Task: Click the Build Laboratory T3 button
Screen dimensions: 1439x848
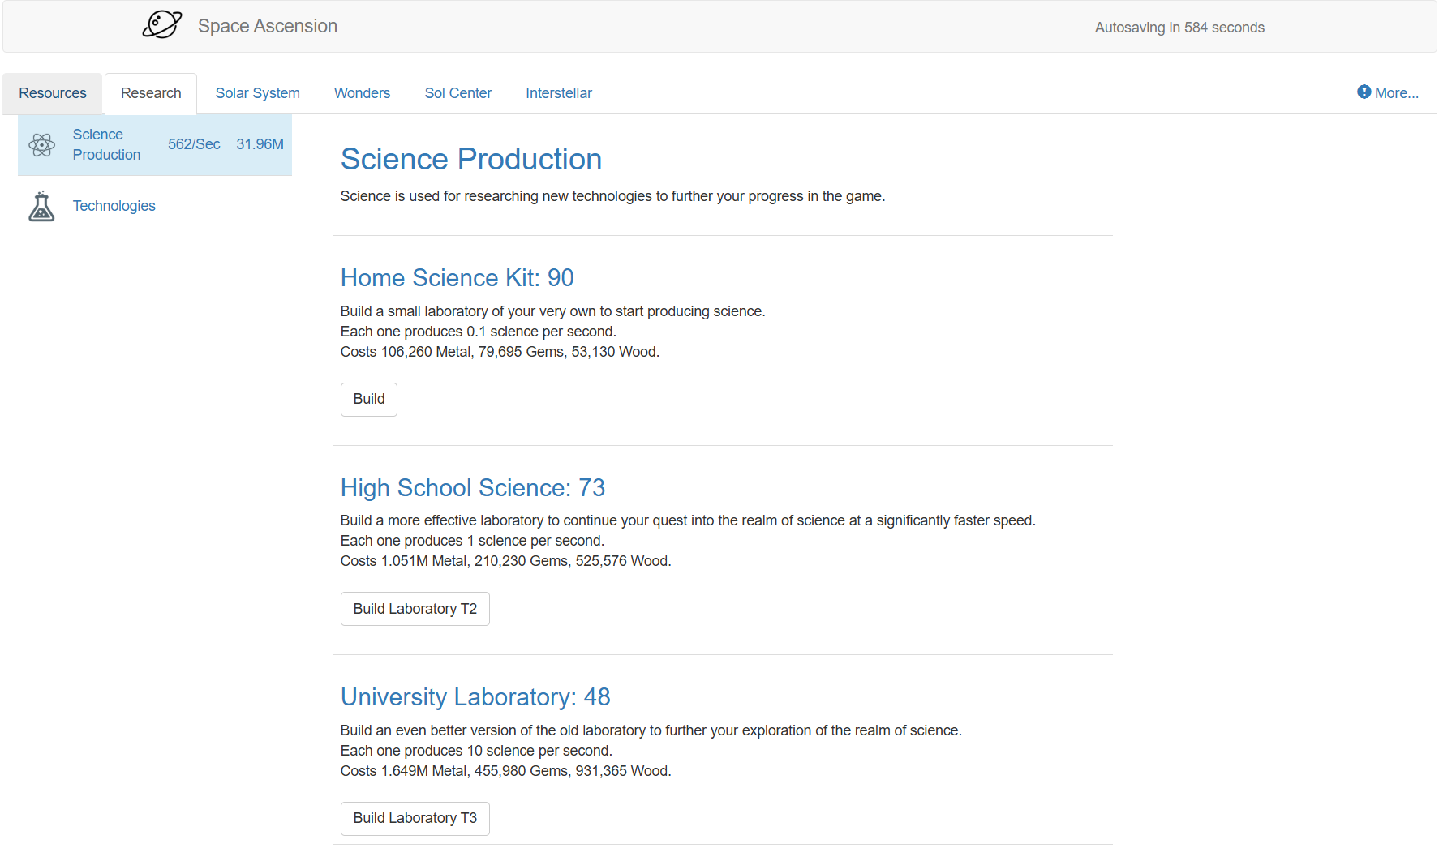Action: [415, 818]
